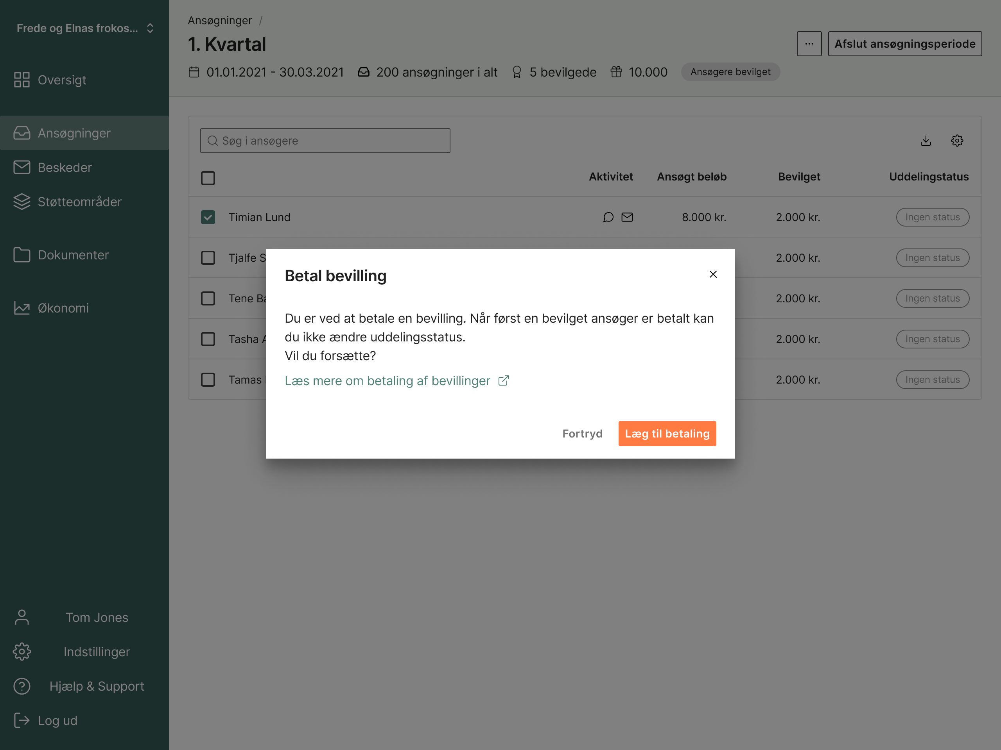The image size is (1001, 750).
Task: Open the chat activity for Timian Lund
Action: [608, 218]
